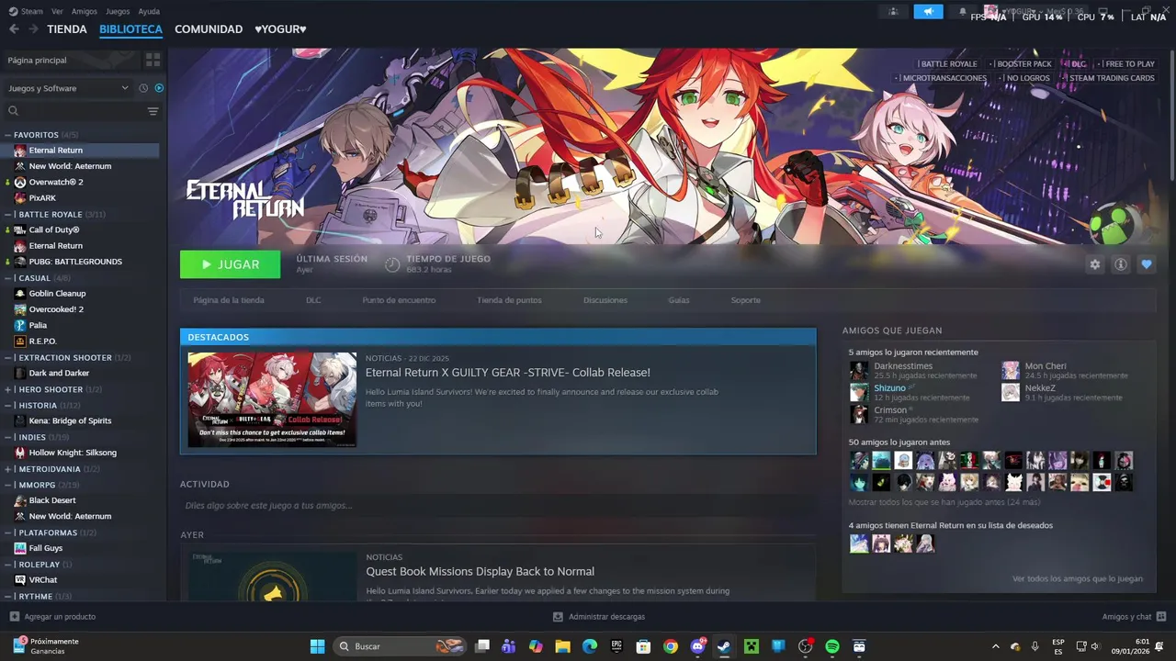Click Ver todos los amigos que lo juegan
1176x661 pixels.
pyautogui.click(x=1078, y=579)
